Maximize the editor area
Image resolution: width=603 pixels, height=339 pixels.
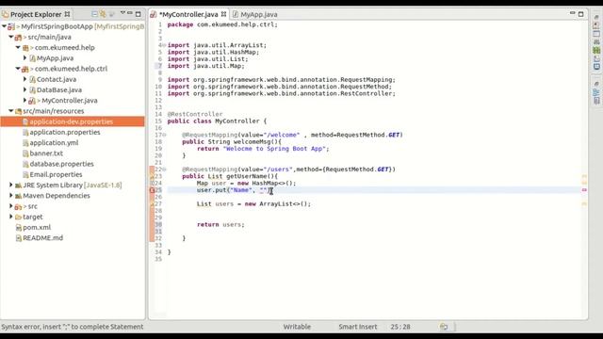(580, 14)
